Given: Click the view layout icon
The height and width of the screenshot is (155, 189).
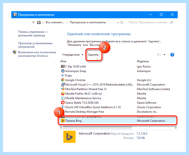Looking at the screenshot, I should [159, 55].
